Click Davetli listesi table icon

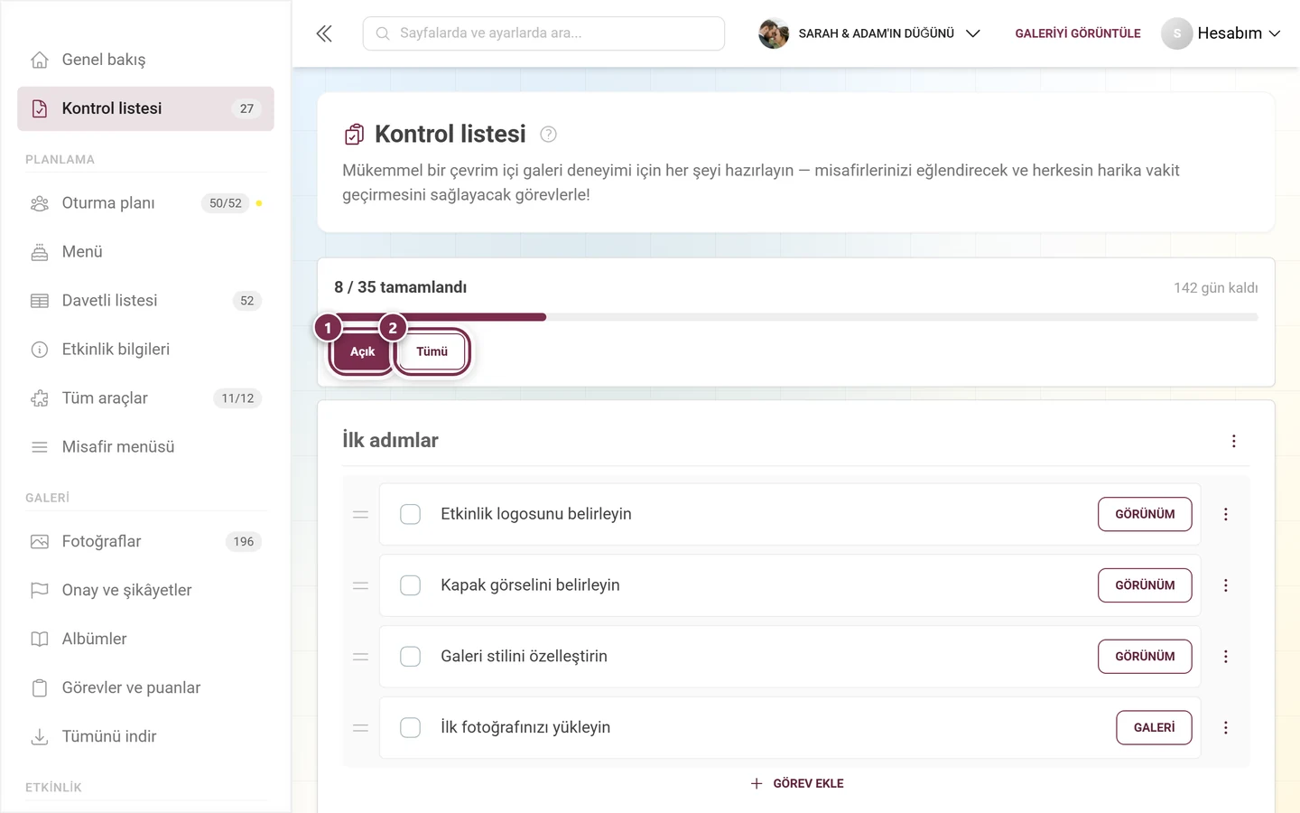tap(40, 301)
